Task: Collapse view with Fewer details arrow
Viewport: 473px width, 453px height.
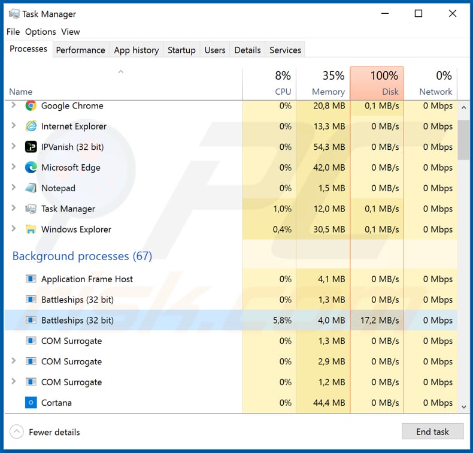Action: pyautogui.click(x=17, y=432)
